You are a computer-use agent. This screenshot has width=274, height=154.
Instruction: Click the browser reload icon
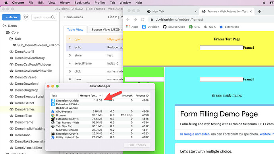click(143, 19)
